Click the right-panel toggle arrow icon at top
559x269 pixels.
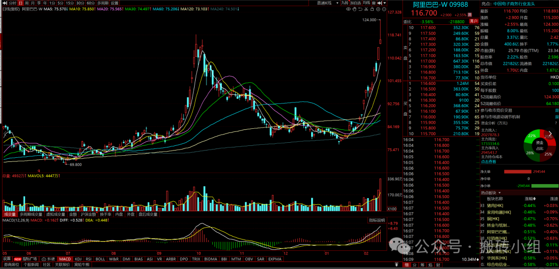pos(380,3)
